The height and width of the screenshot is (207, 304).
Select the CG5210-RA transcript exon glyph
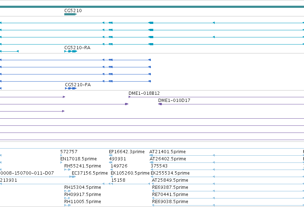71,51
